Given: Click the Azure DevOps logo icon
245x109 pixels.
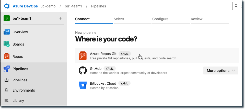Looking at the screenshot, I should pyautogui.click(x=6, y=6).
